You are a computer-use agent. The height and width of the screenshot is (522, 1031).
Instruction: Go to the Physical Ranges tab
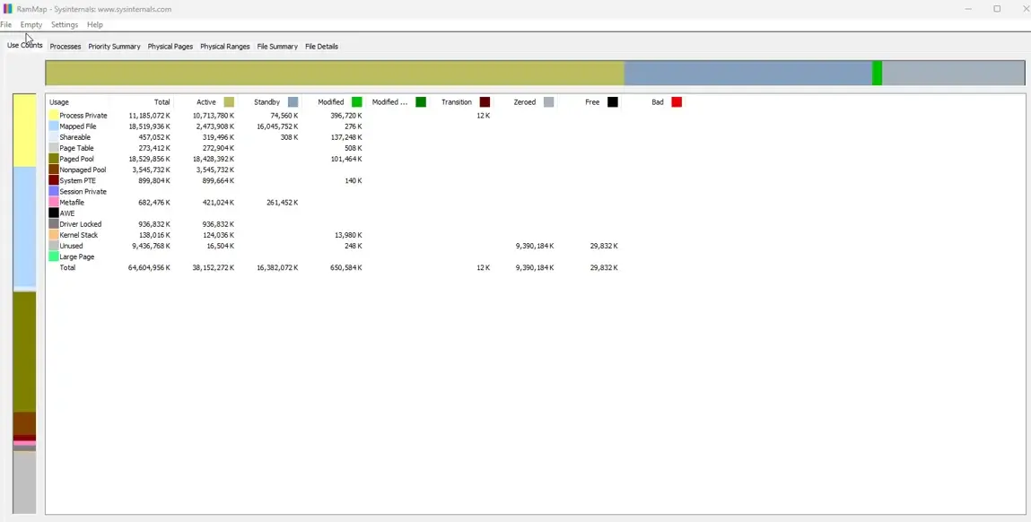[225, 47]
